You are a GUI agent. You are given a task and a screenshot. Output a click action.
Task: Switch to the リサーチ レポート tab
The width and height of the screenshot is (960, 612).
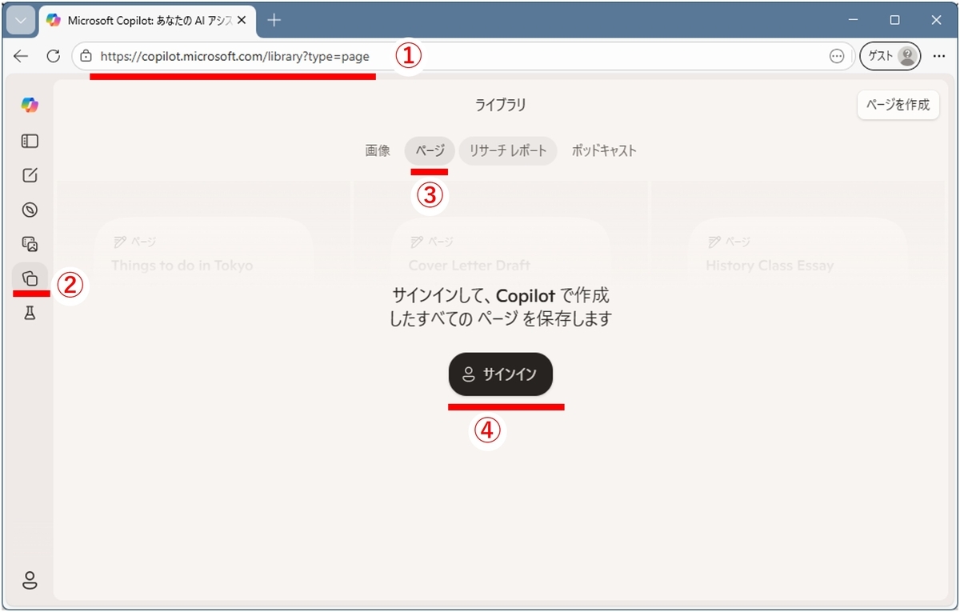(508, 150)
